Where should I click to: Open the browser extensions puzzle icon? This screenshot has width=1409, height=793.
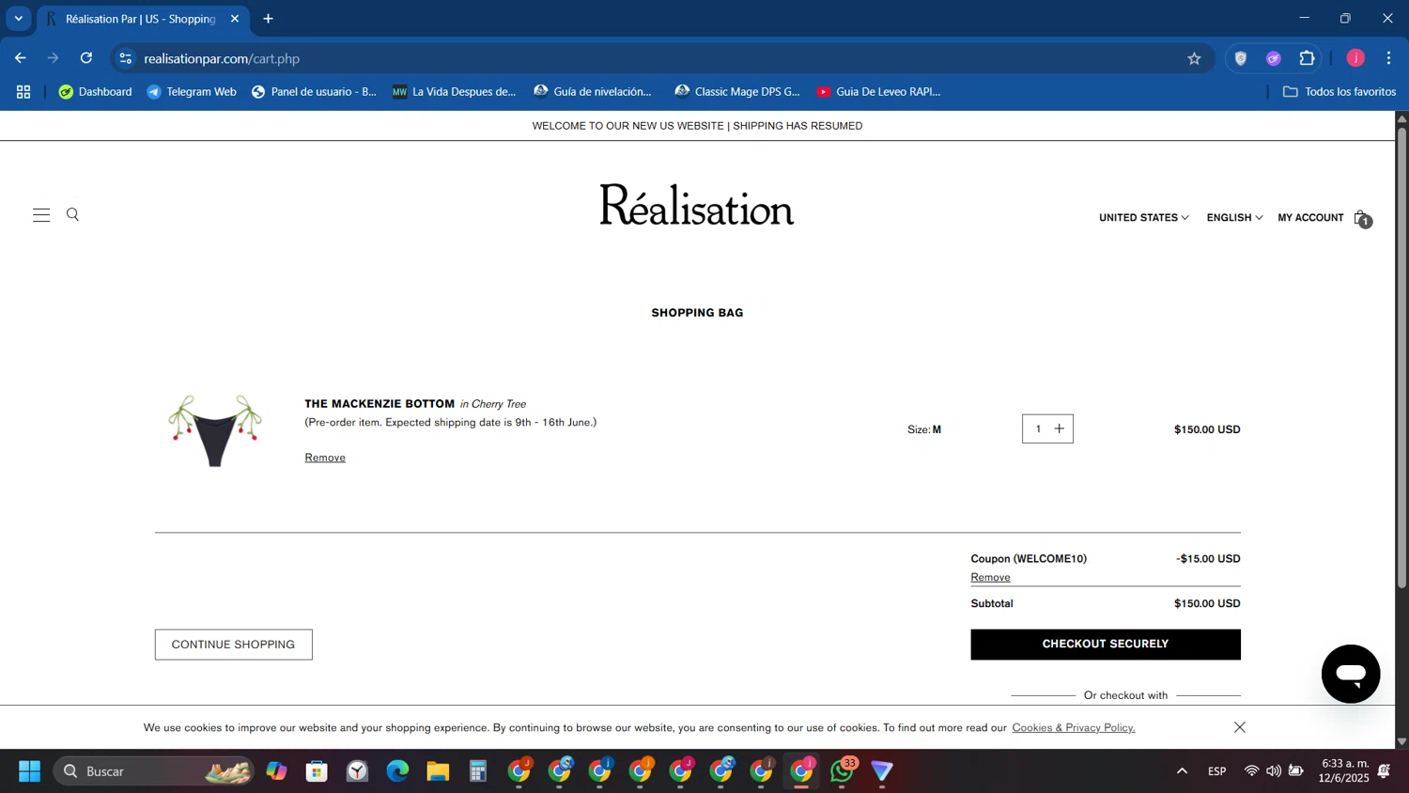(x=1307, y=58)
